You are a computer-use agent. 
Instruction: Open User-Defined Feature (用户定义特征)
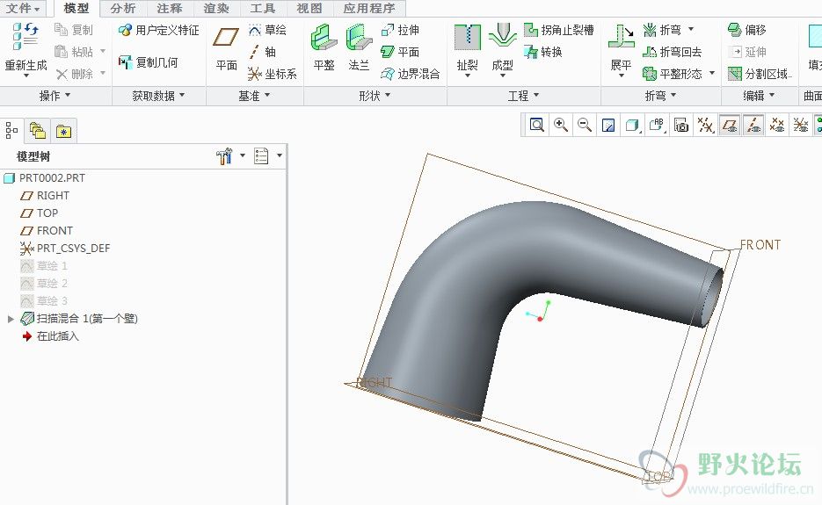point(159,31)
